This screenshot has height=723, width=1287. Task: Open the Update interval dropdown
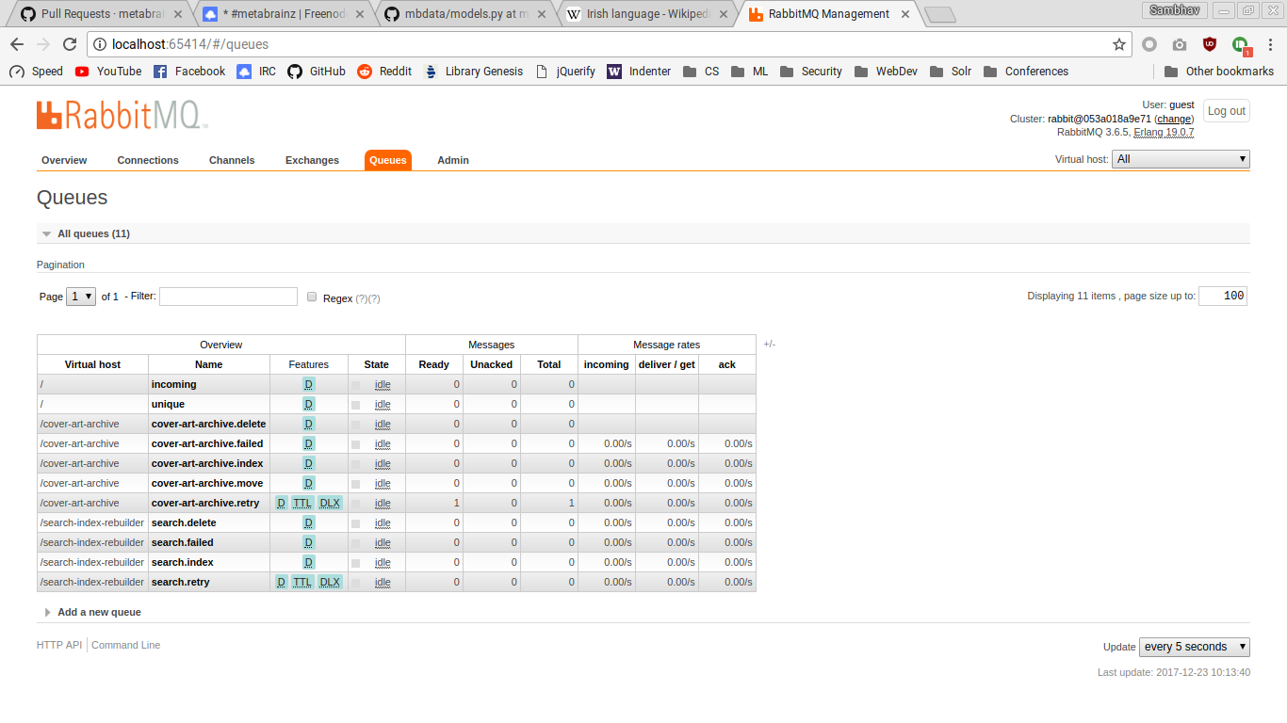[x=1195, y=647]
